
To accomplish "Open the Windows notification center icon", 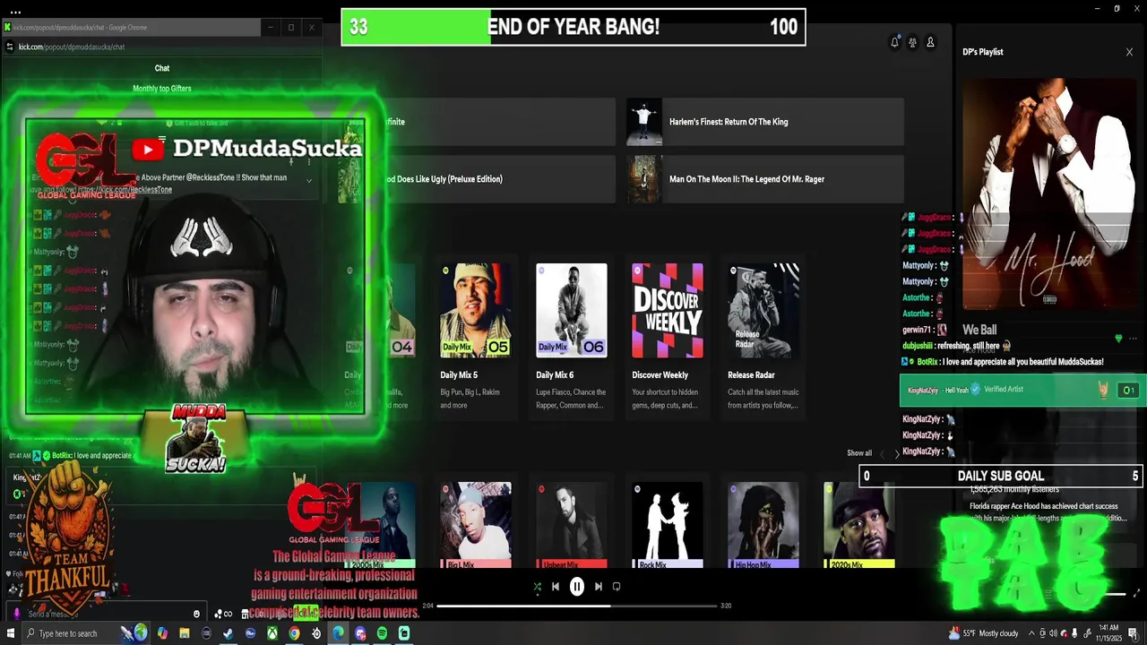I will pos(1134,633).
